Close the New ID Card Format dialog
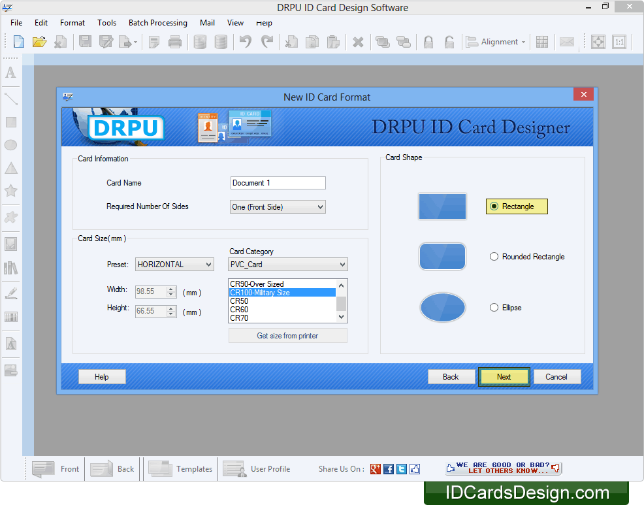The width and height of the screenshot is (644, 505). click(x=584, y=95)
